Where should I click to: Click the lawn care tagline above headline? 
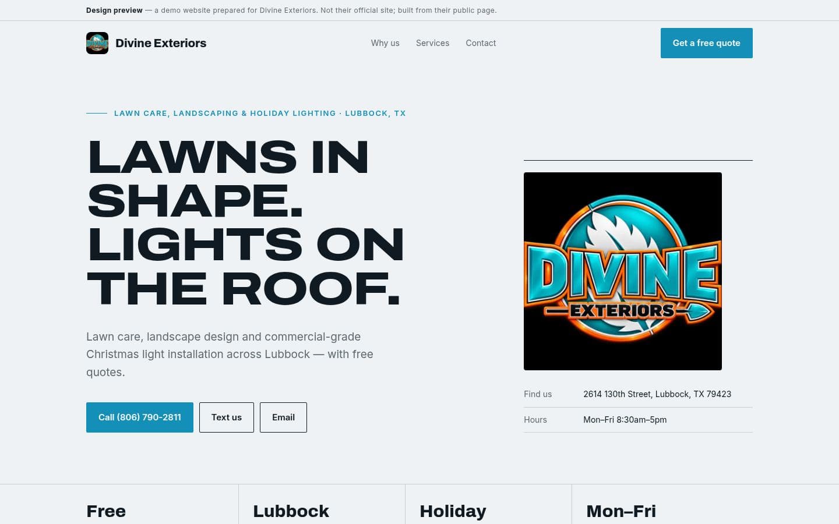click(x=260, y=114)
